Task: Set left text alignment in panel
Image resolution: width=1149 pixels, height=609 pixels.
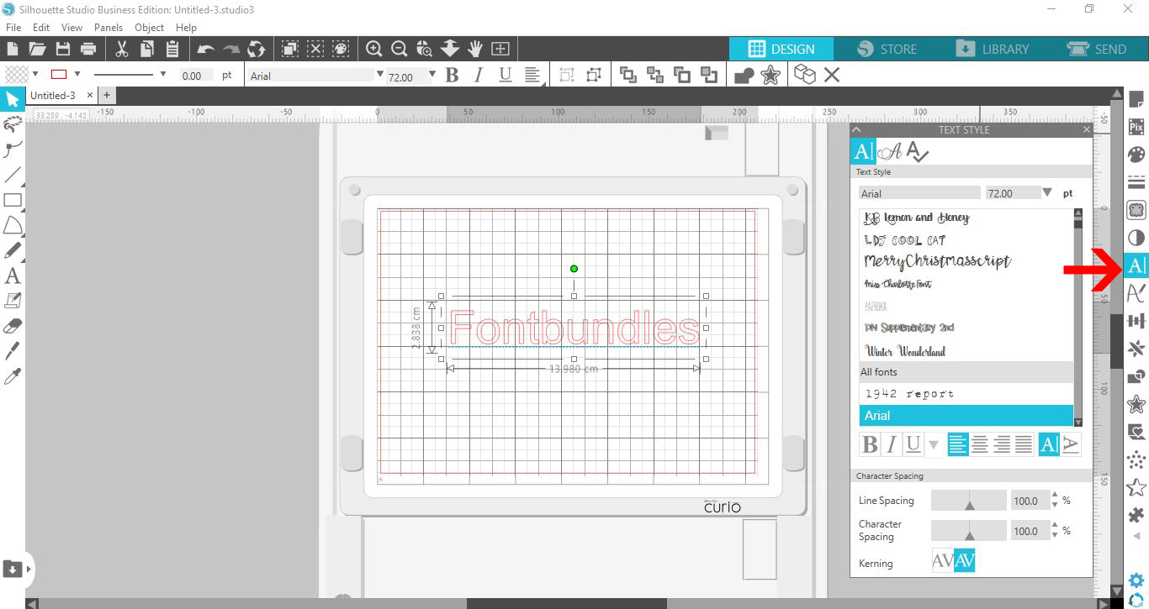Action: [958, 444]
